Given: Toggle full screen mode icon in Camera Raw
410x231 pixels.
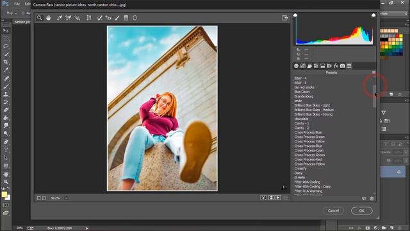Looking at the screenshot, I should (x=285, y=18).
